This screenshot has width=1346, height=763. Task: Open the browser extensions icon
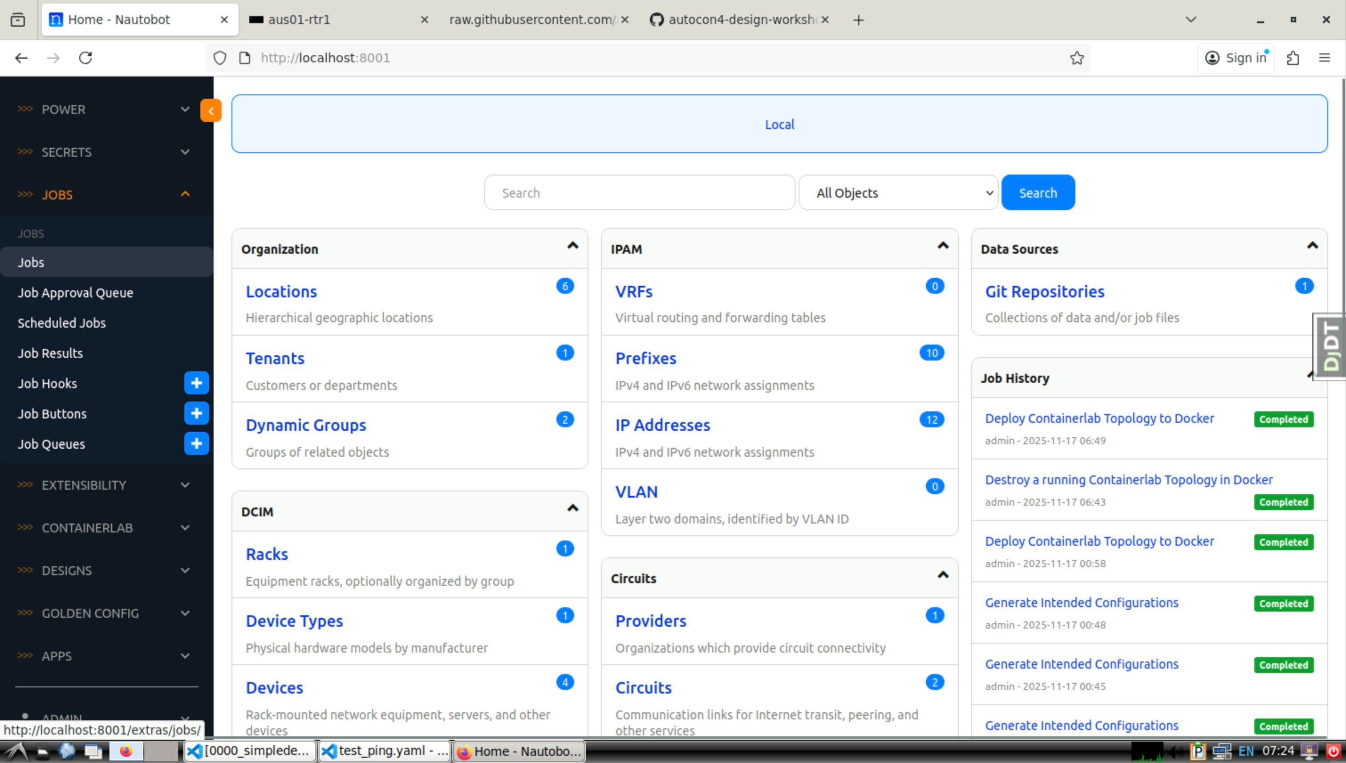pos(1293,57)
